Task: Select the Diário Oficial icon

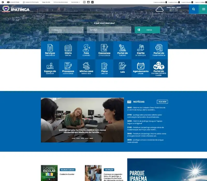Action: [x=68, y=49]
